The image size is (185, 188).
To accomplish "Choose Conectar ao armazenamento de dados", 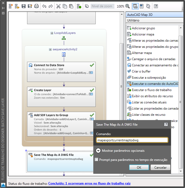I will coord(153,65).
